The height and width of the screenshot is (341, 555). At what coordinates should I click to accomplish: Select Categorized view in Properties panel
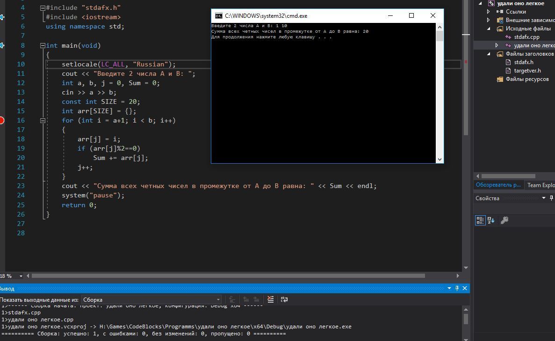[480, 220]
